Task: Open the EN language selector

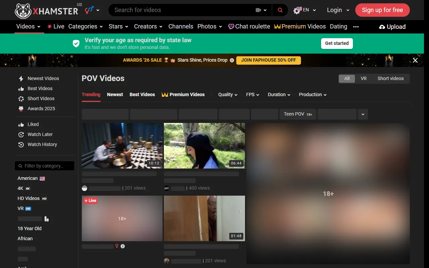Action: tap(305, 10)
